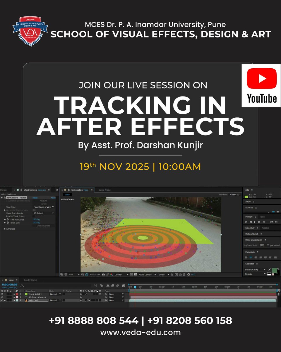Step to previous frame in Preview panel
Screen dimensions: 281x352
click(251, 222)
